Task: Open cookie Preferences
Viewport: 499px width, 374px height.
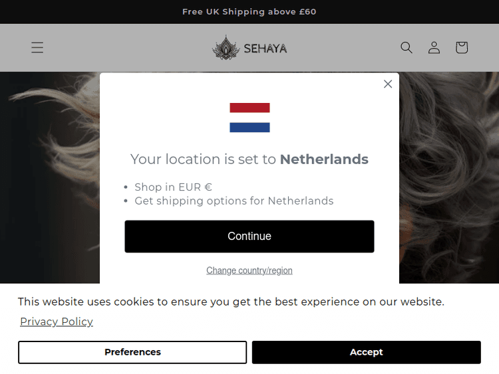Action: click(x=132, y=352)
